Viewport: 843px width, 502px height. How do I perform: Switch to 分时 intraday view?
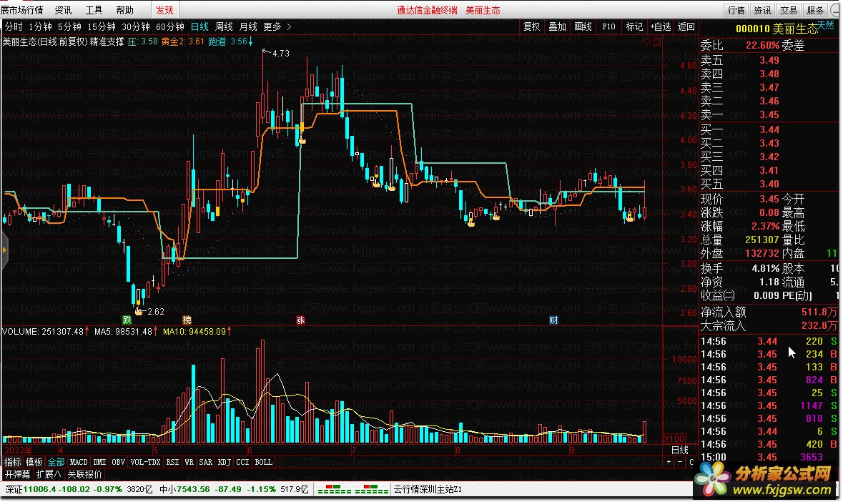point(14,26)
